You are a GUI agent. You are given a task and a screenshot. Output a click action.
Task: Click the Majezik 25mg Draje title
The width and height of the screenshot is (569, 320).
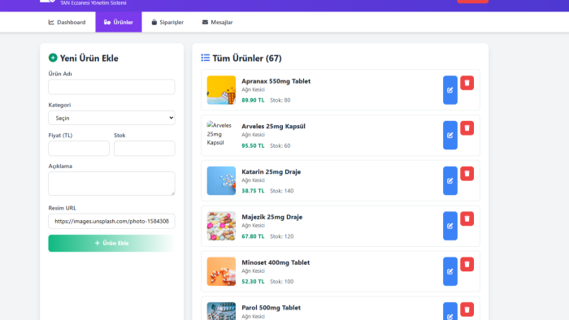[x=271, y=217]
